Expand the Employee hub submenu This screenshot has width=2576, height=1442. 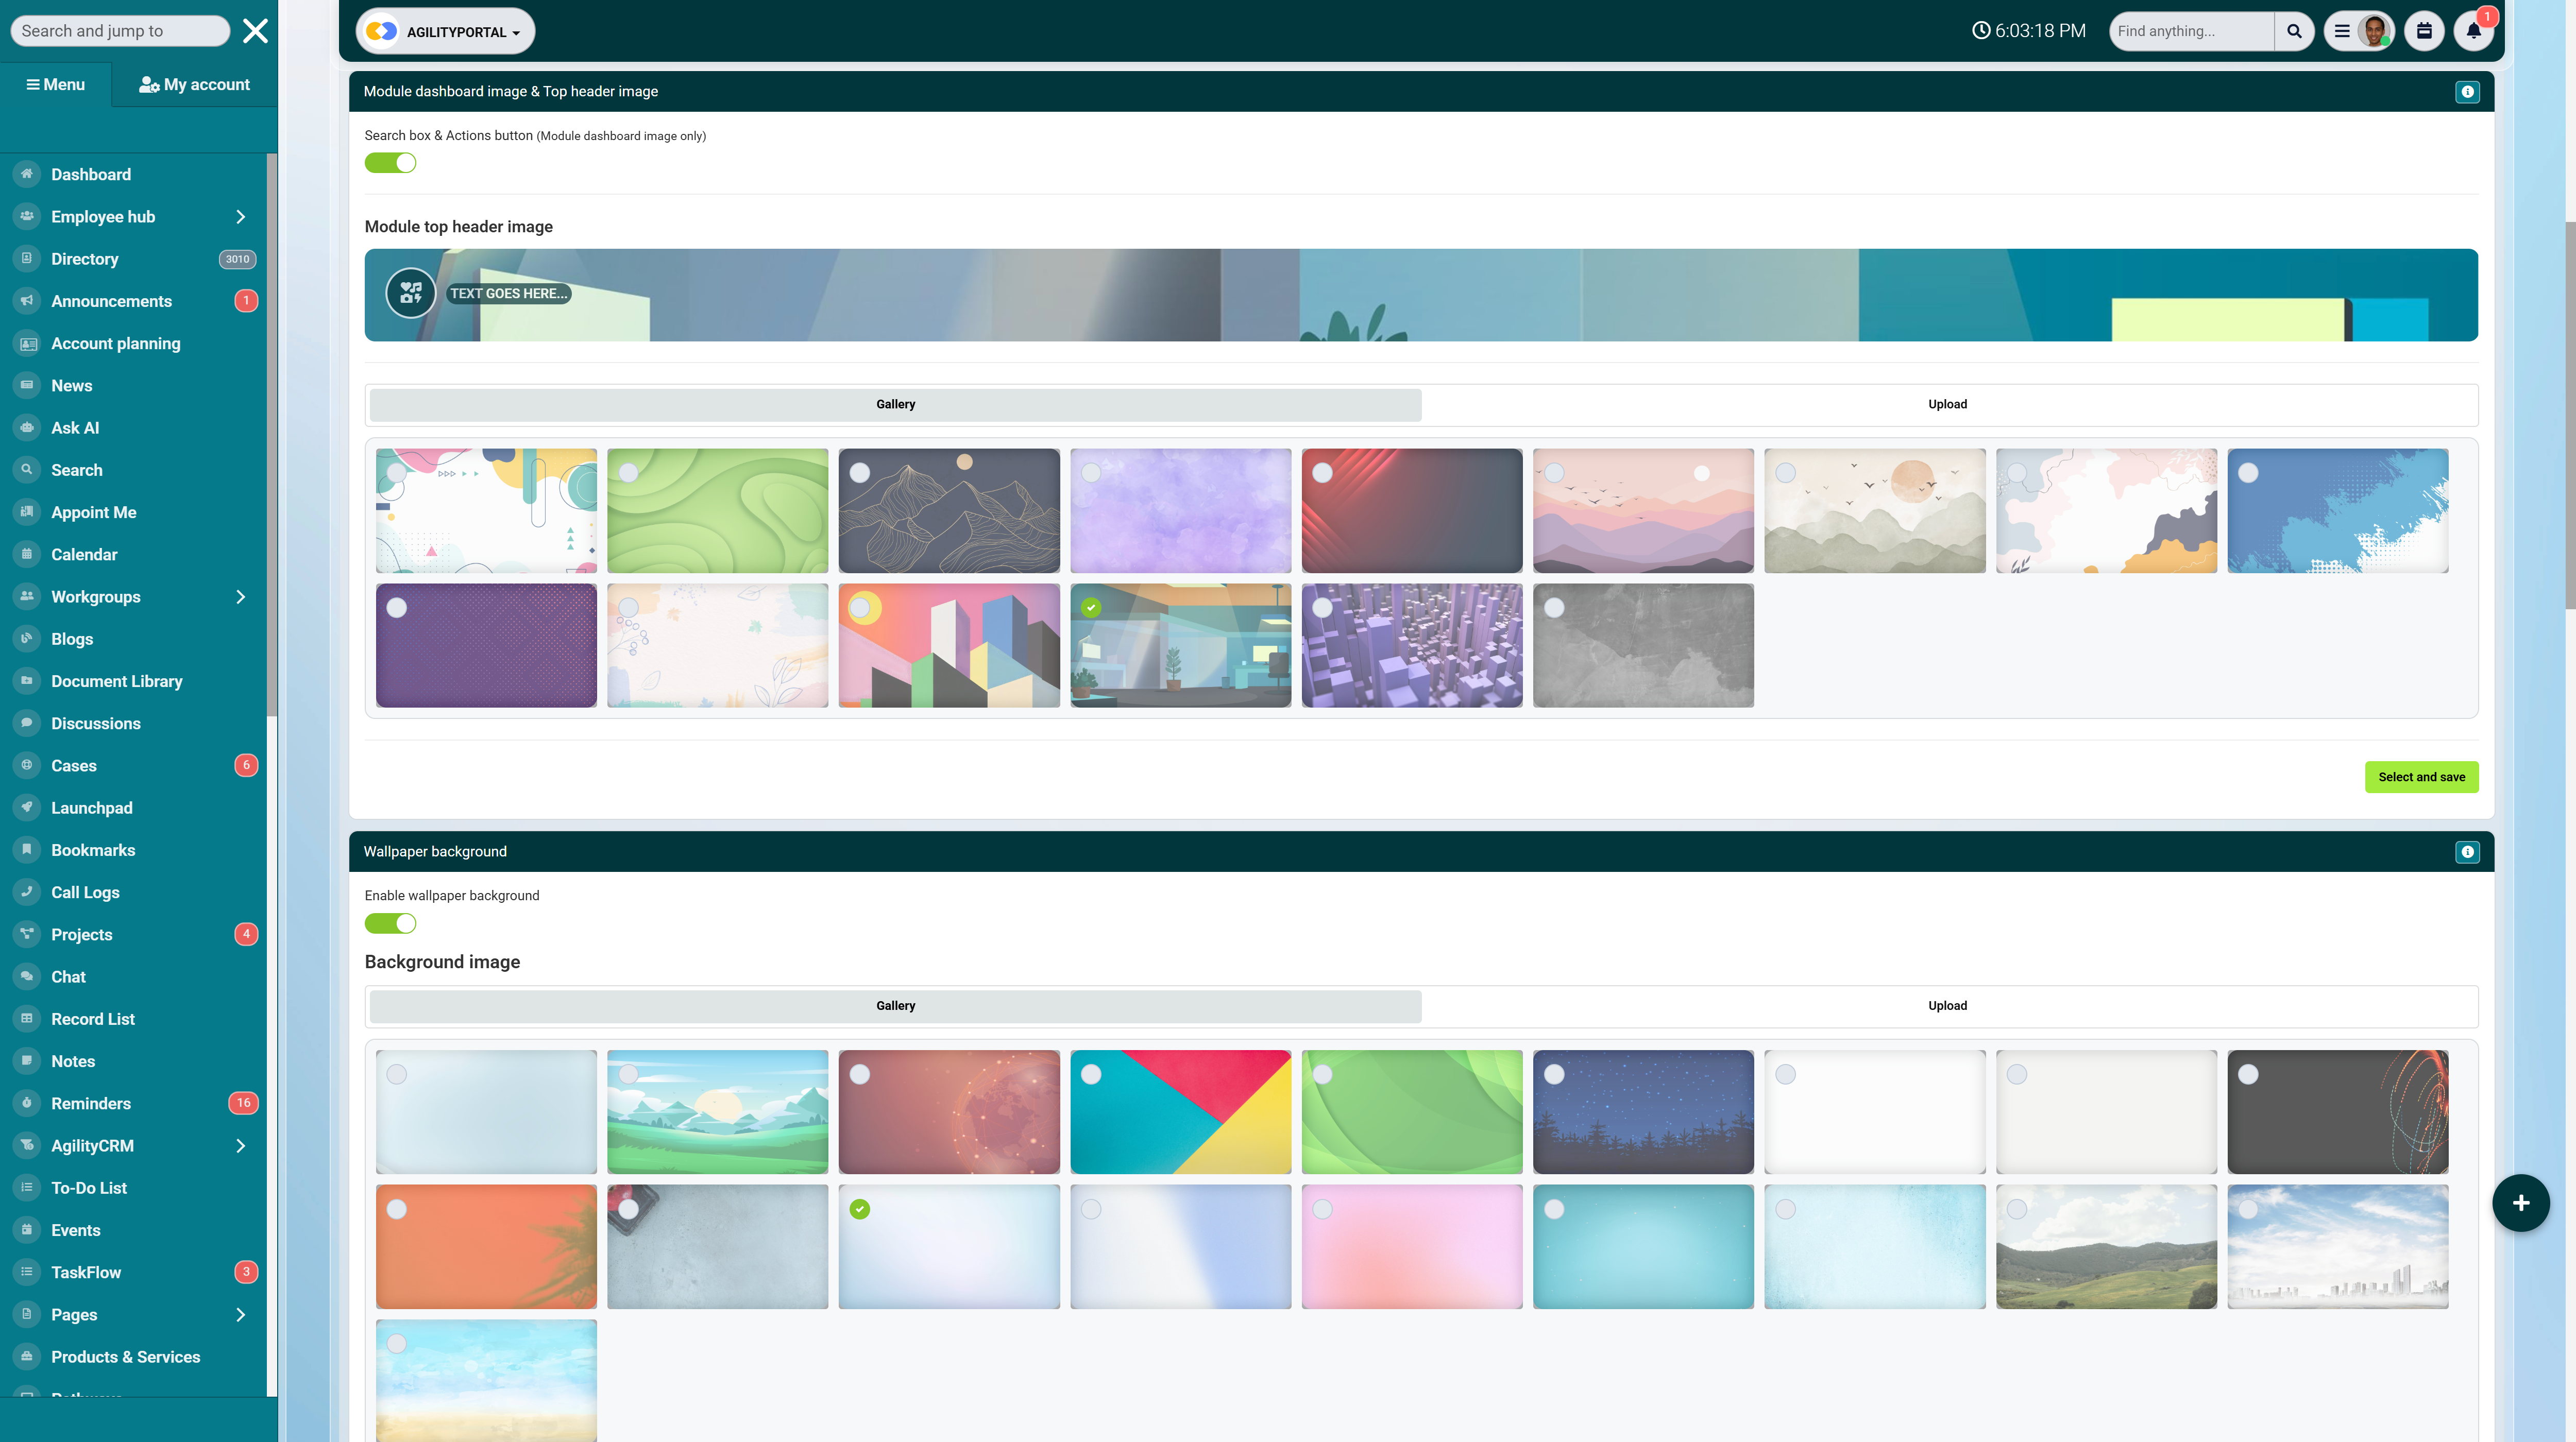pyautogui.click(x=240, y=217)
